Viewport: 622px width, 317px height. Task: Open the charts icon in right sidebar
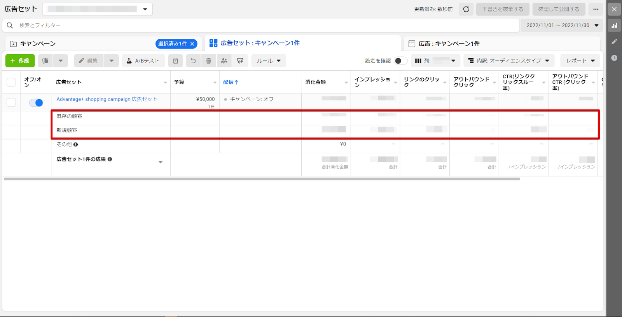[x=614, y=26]
